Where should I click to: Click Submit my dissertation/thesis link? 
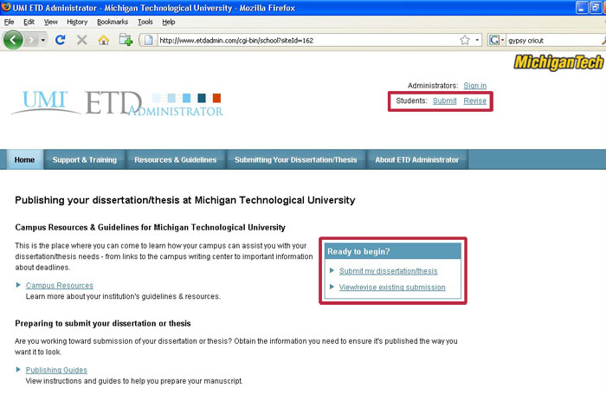pyautogui.click(x=389, y=271)
